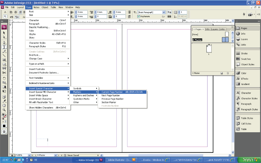Click page 1 thumbnail in Pages panel
This screenshot has width=261, height=163.
pyautogui.click(x=209, y=49)
